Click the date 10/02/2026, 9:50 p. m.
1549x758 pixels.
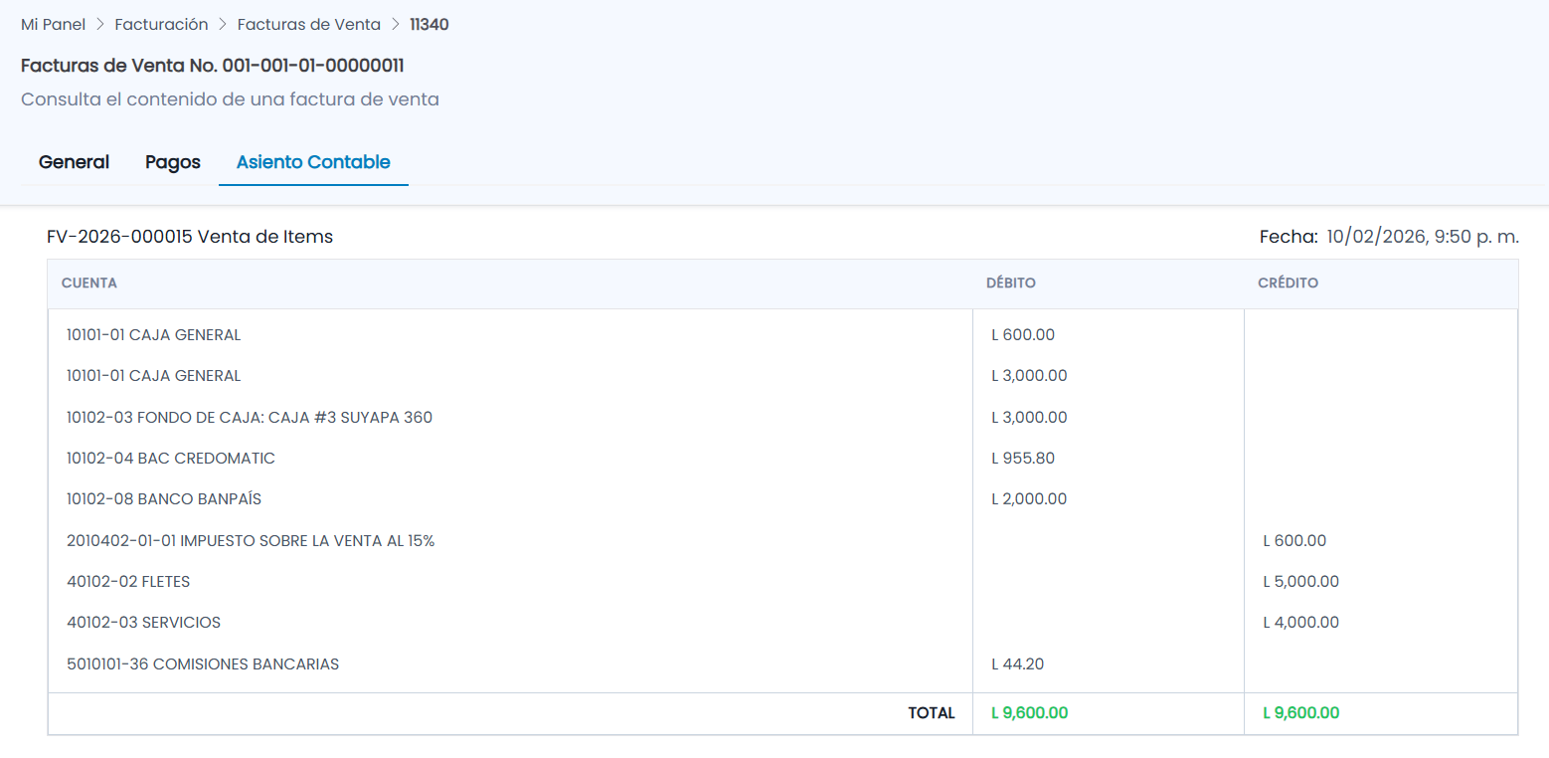pos(1423,237)
